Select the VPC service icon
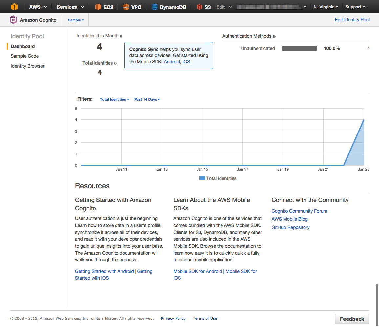Viewport: 379px width, 327px height. pyautogui.click(x=125, y=6)
